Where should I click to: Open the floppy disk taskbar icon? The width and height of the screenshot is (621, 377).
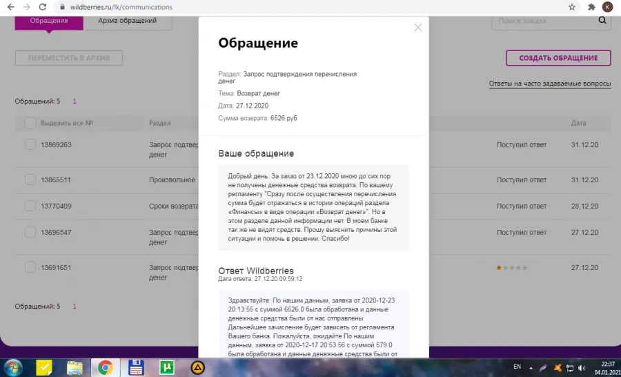pyautogui.click(x=136, y=367)
